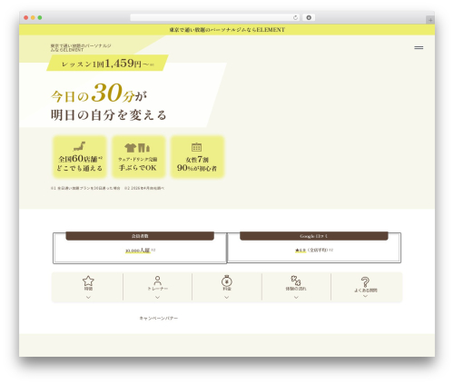Viewport: 454px width, 384px height.
Task: Click the headline 明日の自分を変える
Action: (109, 115)
